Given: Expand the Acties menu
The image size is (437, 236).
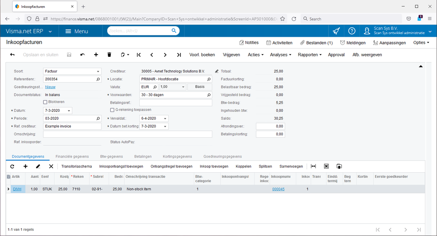Looking at the screenshot, I should click(x=256, y=55).
